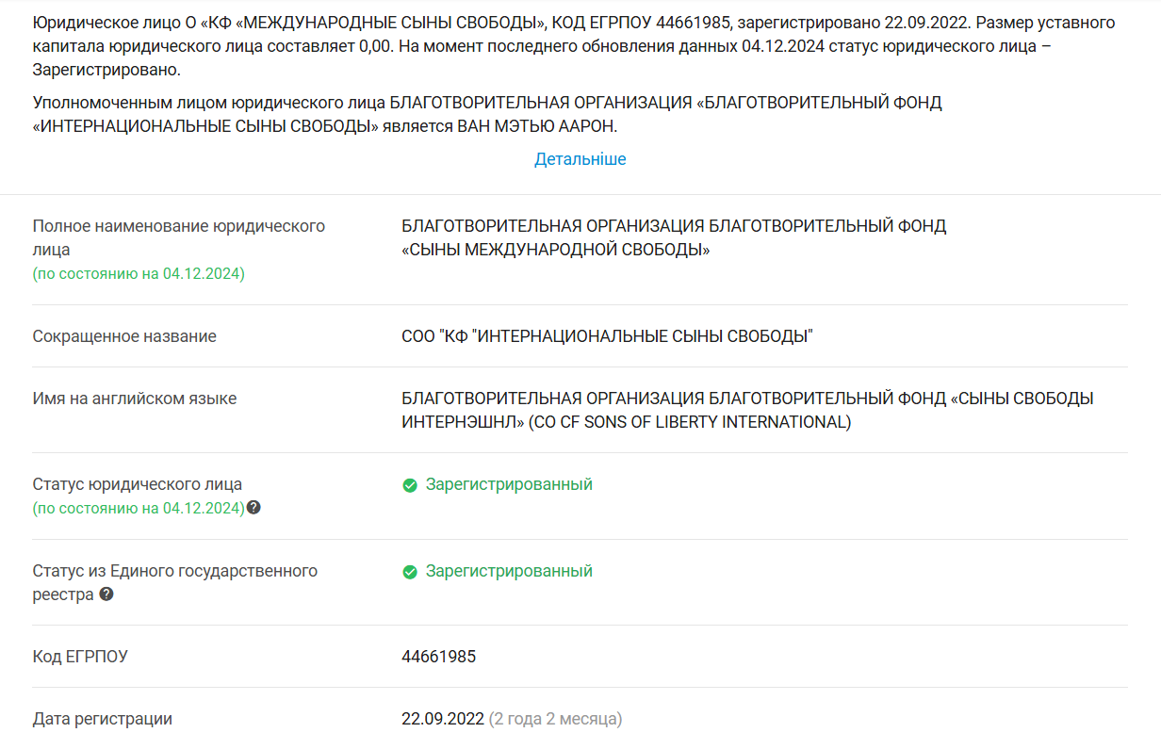The image size is (1161, 749).
Task: Click green checkmark in Единого государственного реестра row
Action: point(410,572)
